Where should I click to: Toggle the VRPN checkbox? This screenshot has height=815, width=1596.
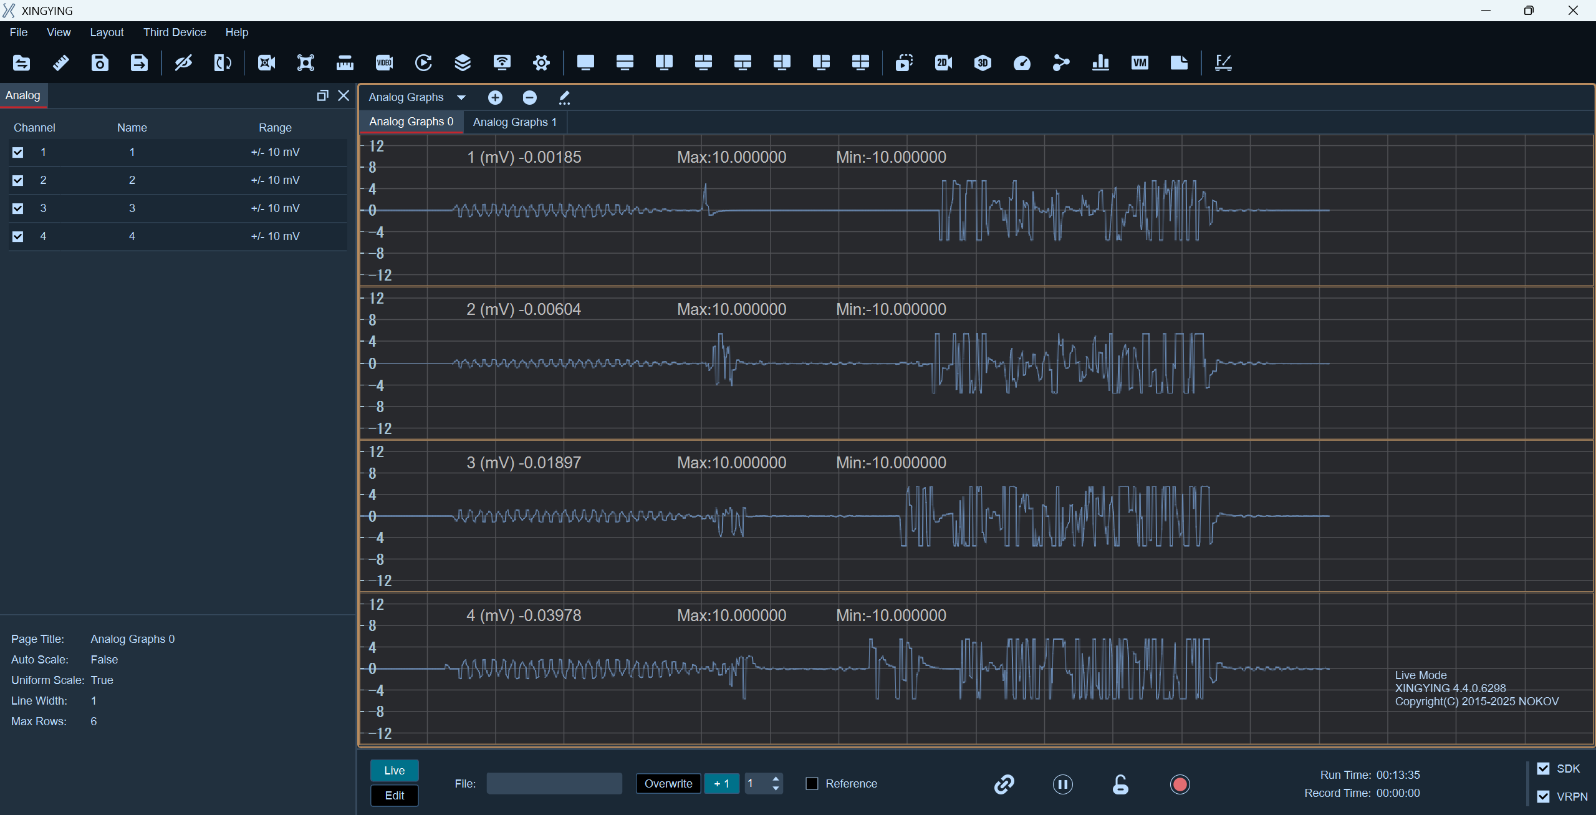[x=1543, y=796]
